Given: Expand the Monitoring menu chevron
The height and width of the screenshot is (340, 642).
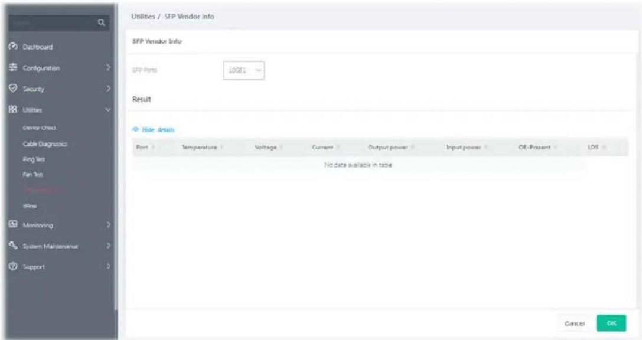Looking at the screenshot, I should pos(108,225).
